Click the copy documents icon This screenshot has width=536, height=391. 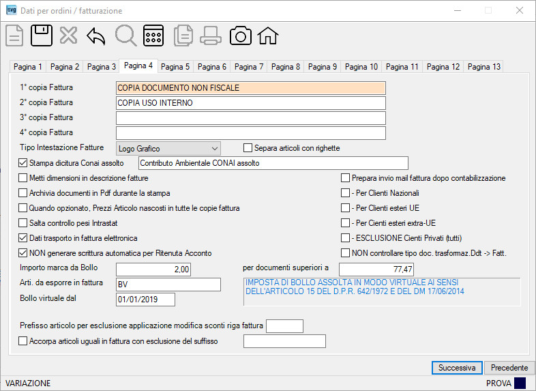[x=183, y=35]
